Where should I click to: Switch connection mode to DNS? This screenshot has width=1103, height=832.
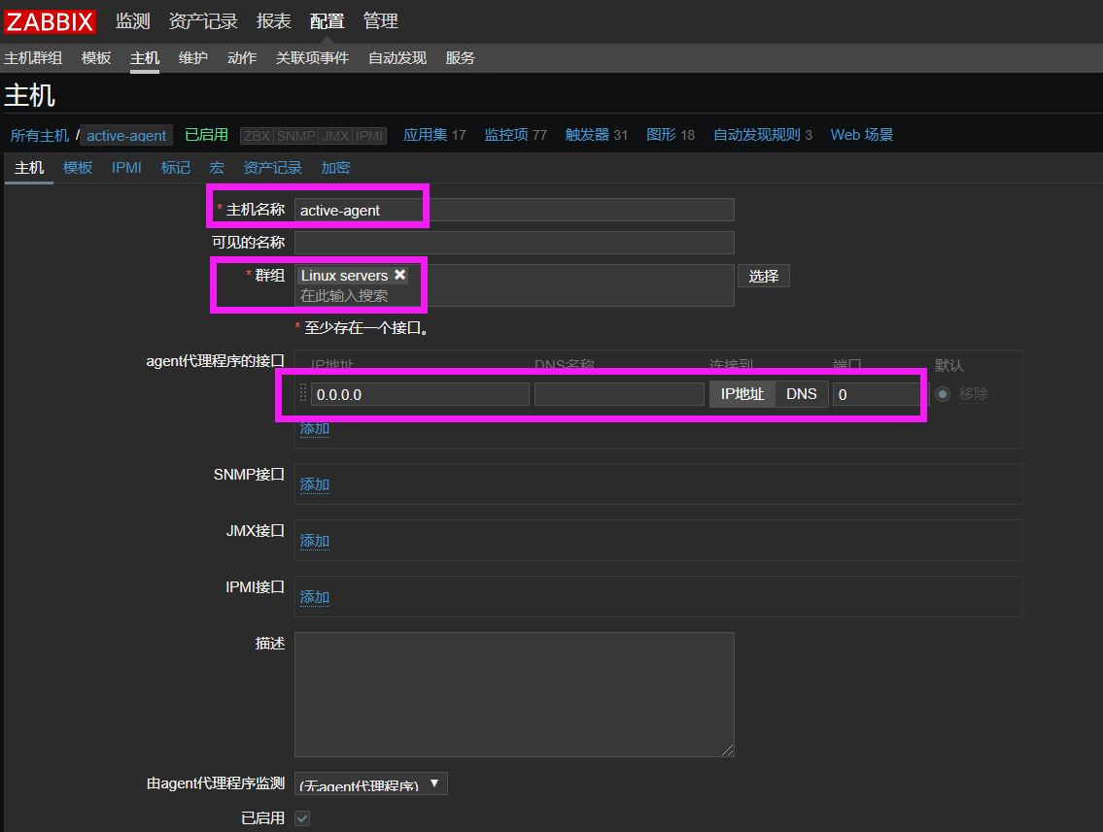[x=801, y=394]
